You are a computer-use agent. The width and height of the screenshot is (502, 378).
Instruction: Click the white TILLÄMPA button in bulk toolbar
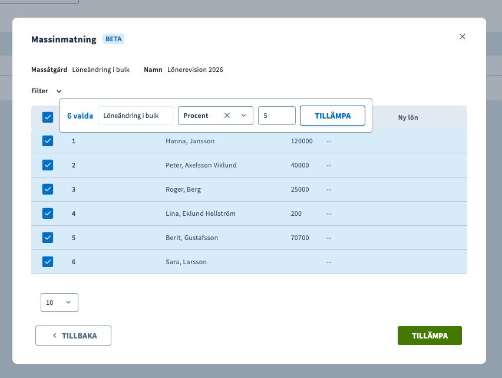(332, 116)
